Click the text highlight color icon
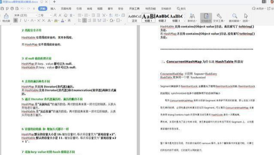 tap(56, 21)
